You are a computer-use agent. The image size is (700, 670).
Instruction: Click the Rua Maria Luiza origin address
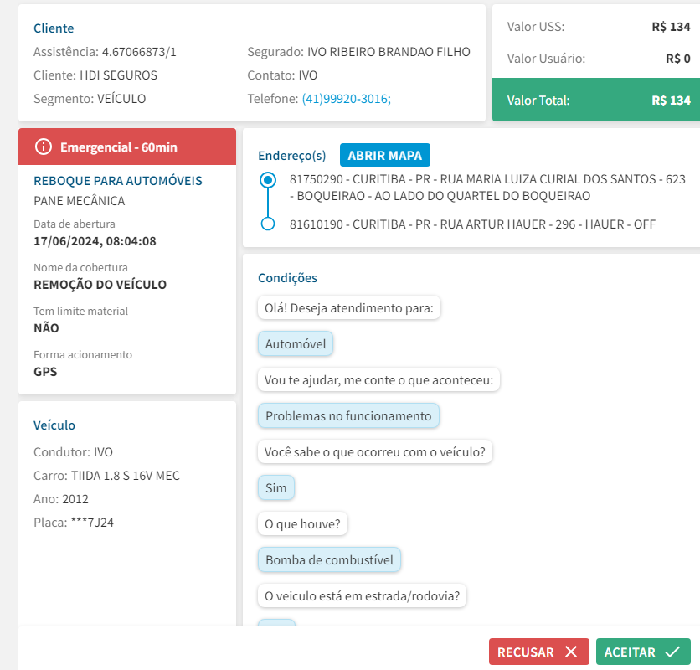(487, 188)
